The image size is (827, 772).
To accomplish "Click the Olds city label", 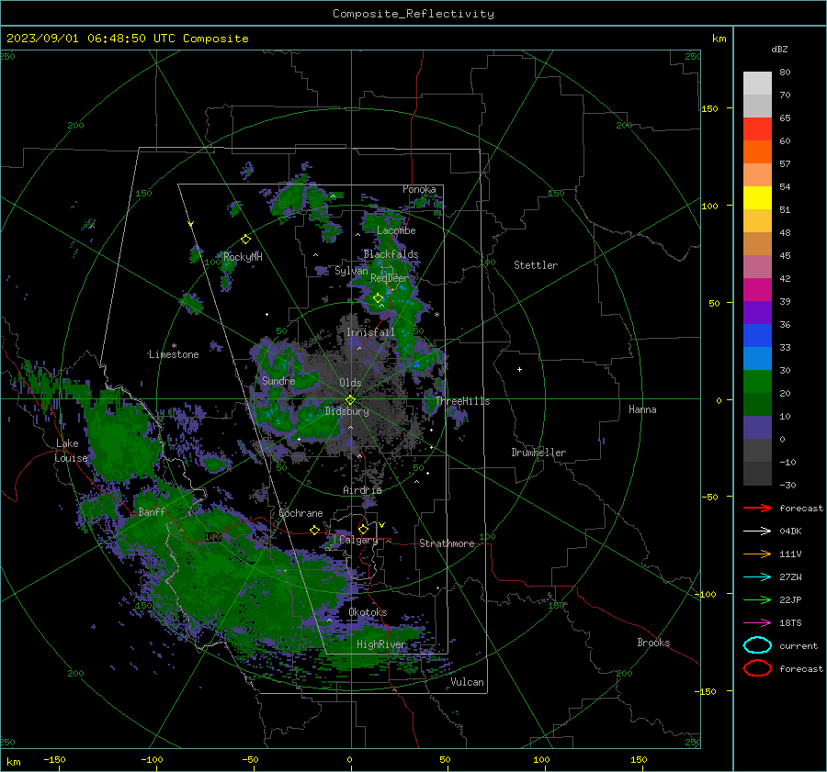I will [x=350, y=383].
